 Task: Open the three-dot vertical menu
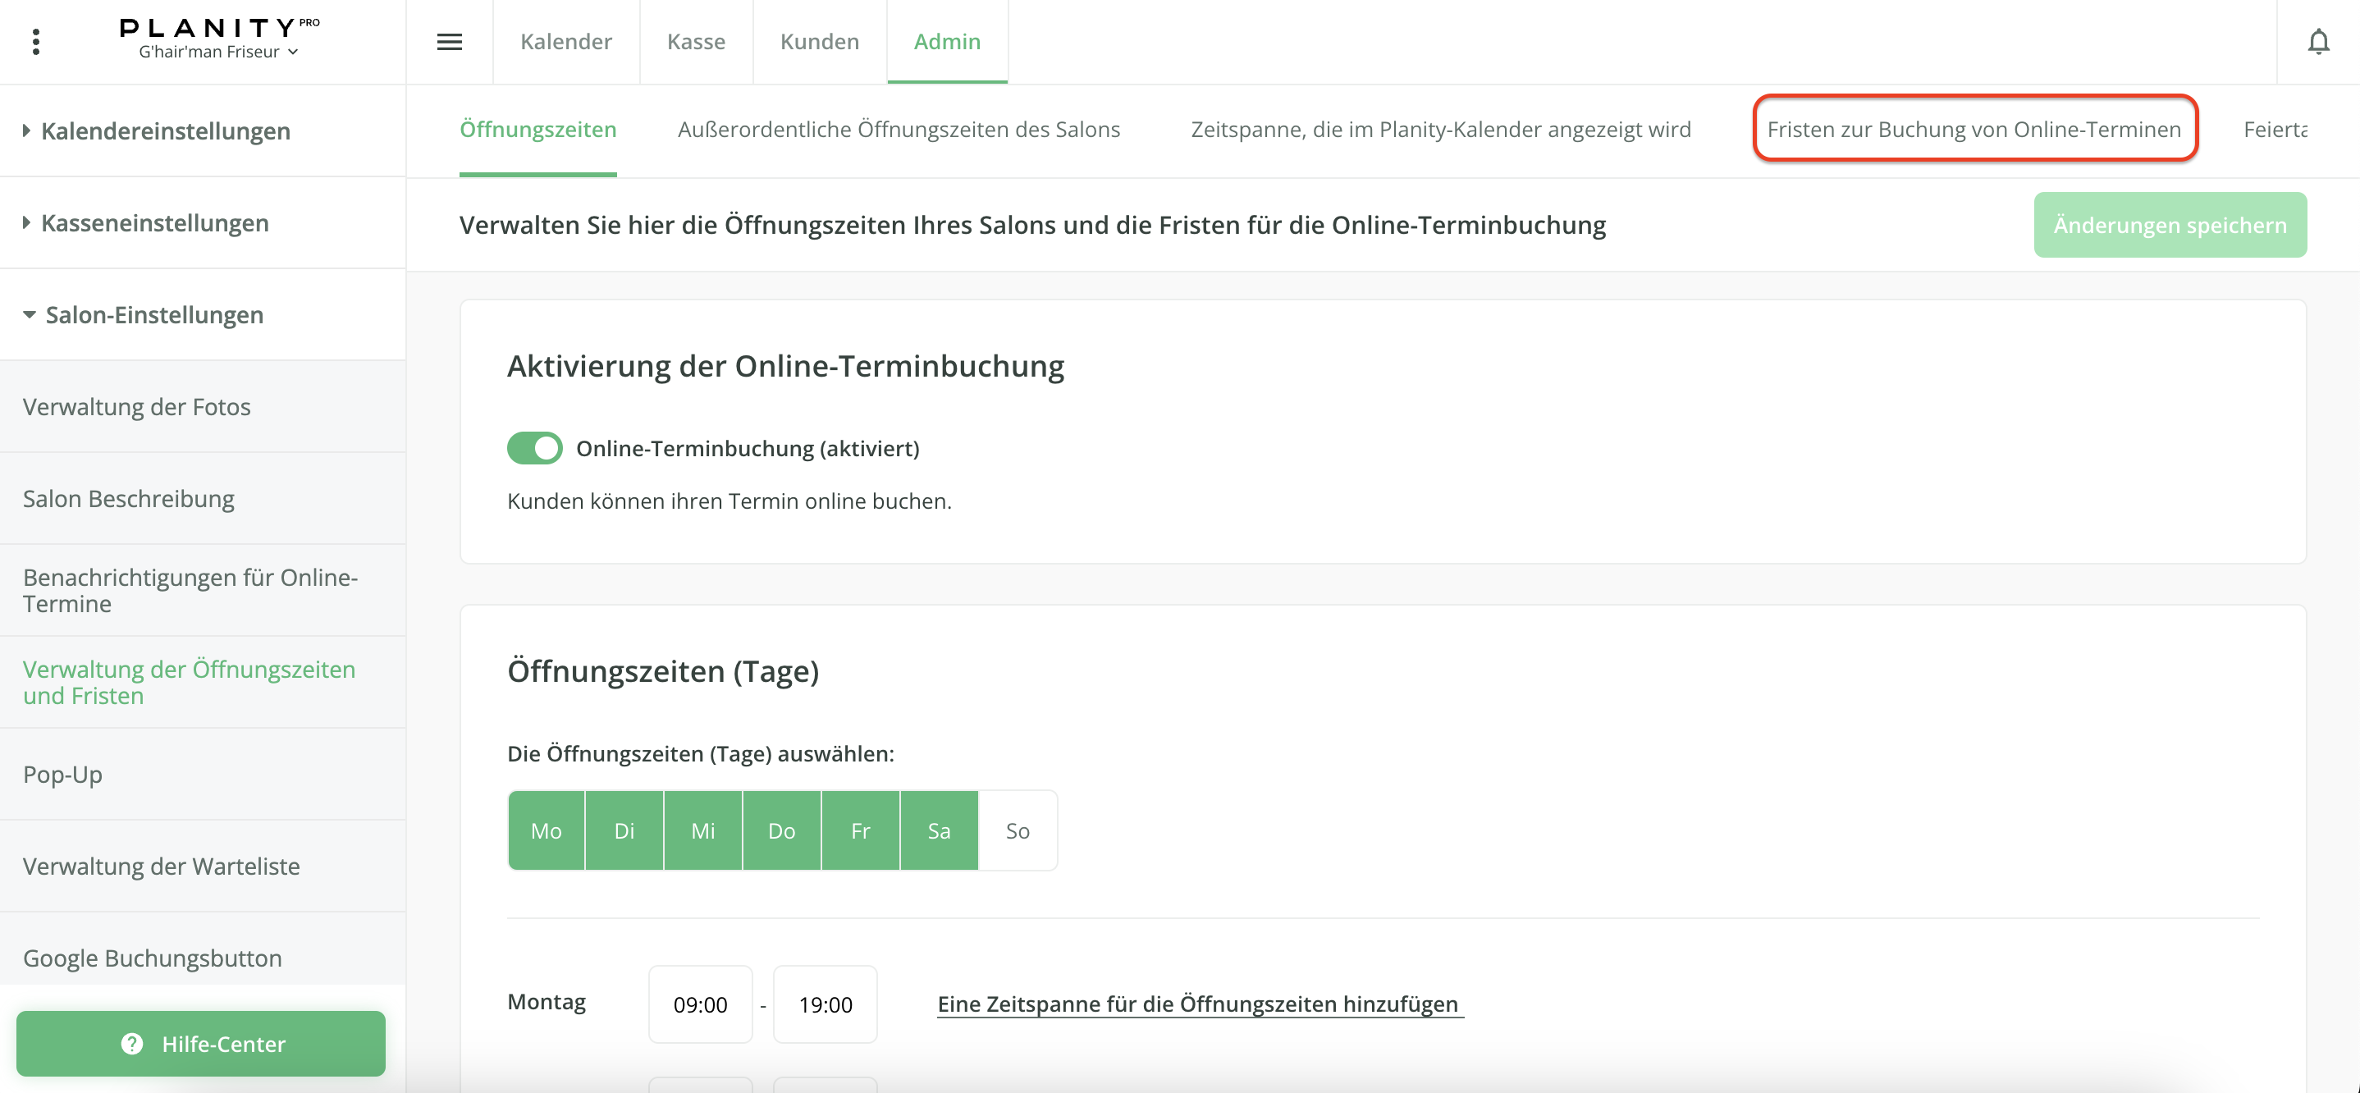36,41
